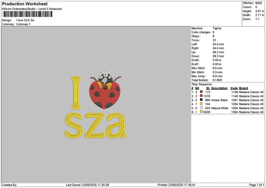Image resolution: width=266 pixels, height=188 pixels.
Task: Click the yellow letter I in the design
Action: click(76, 93)
